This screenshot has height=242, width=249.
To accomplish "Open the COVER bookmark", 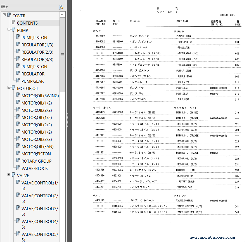I will coord(19,16).
